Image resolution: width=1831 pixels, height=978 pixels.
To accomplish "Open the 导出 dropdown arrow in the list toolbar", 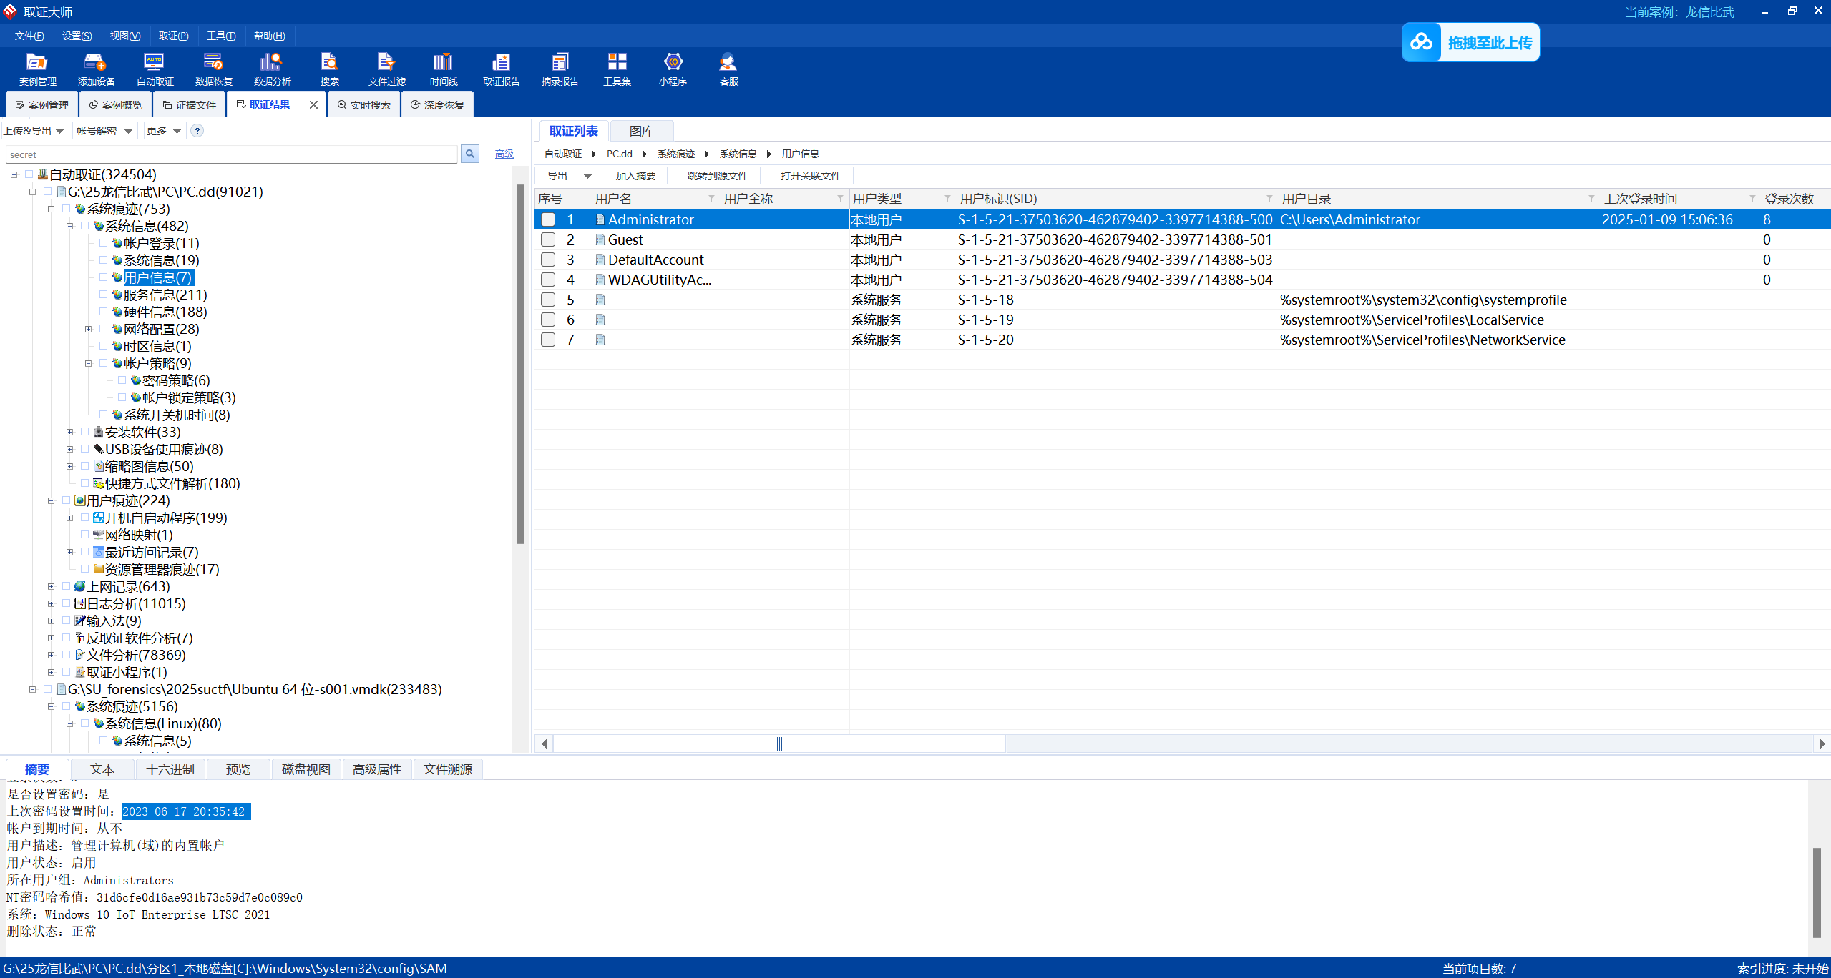I will (x=587, y=176).
